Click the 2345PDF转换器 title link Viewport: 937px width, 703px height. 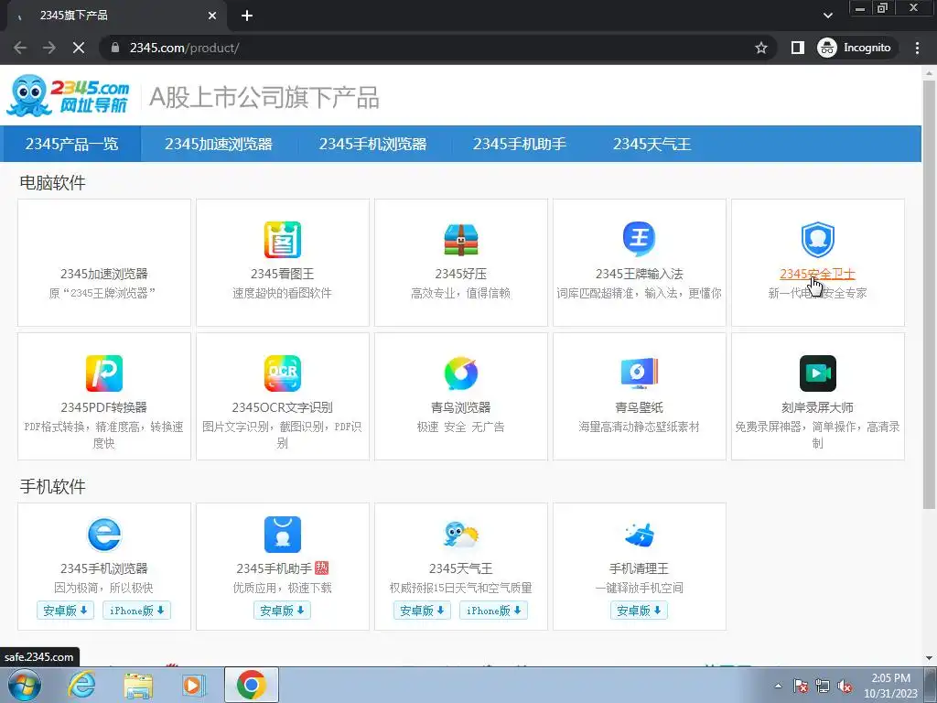pyautogui.click(x=104, y=407)
